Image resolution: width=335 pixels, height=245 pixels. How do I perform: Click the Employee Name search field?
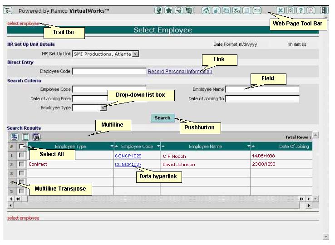(262, 89)
